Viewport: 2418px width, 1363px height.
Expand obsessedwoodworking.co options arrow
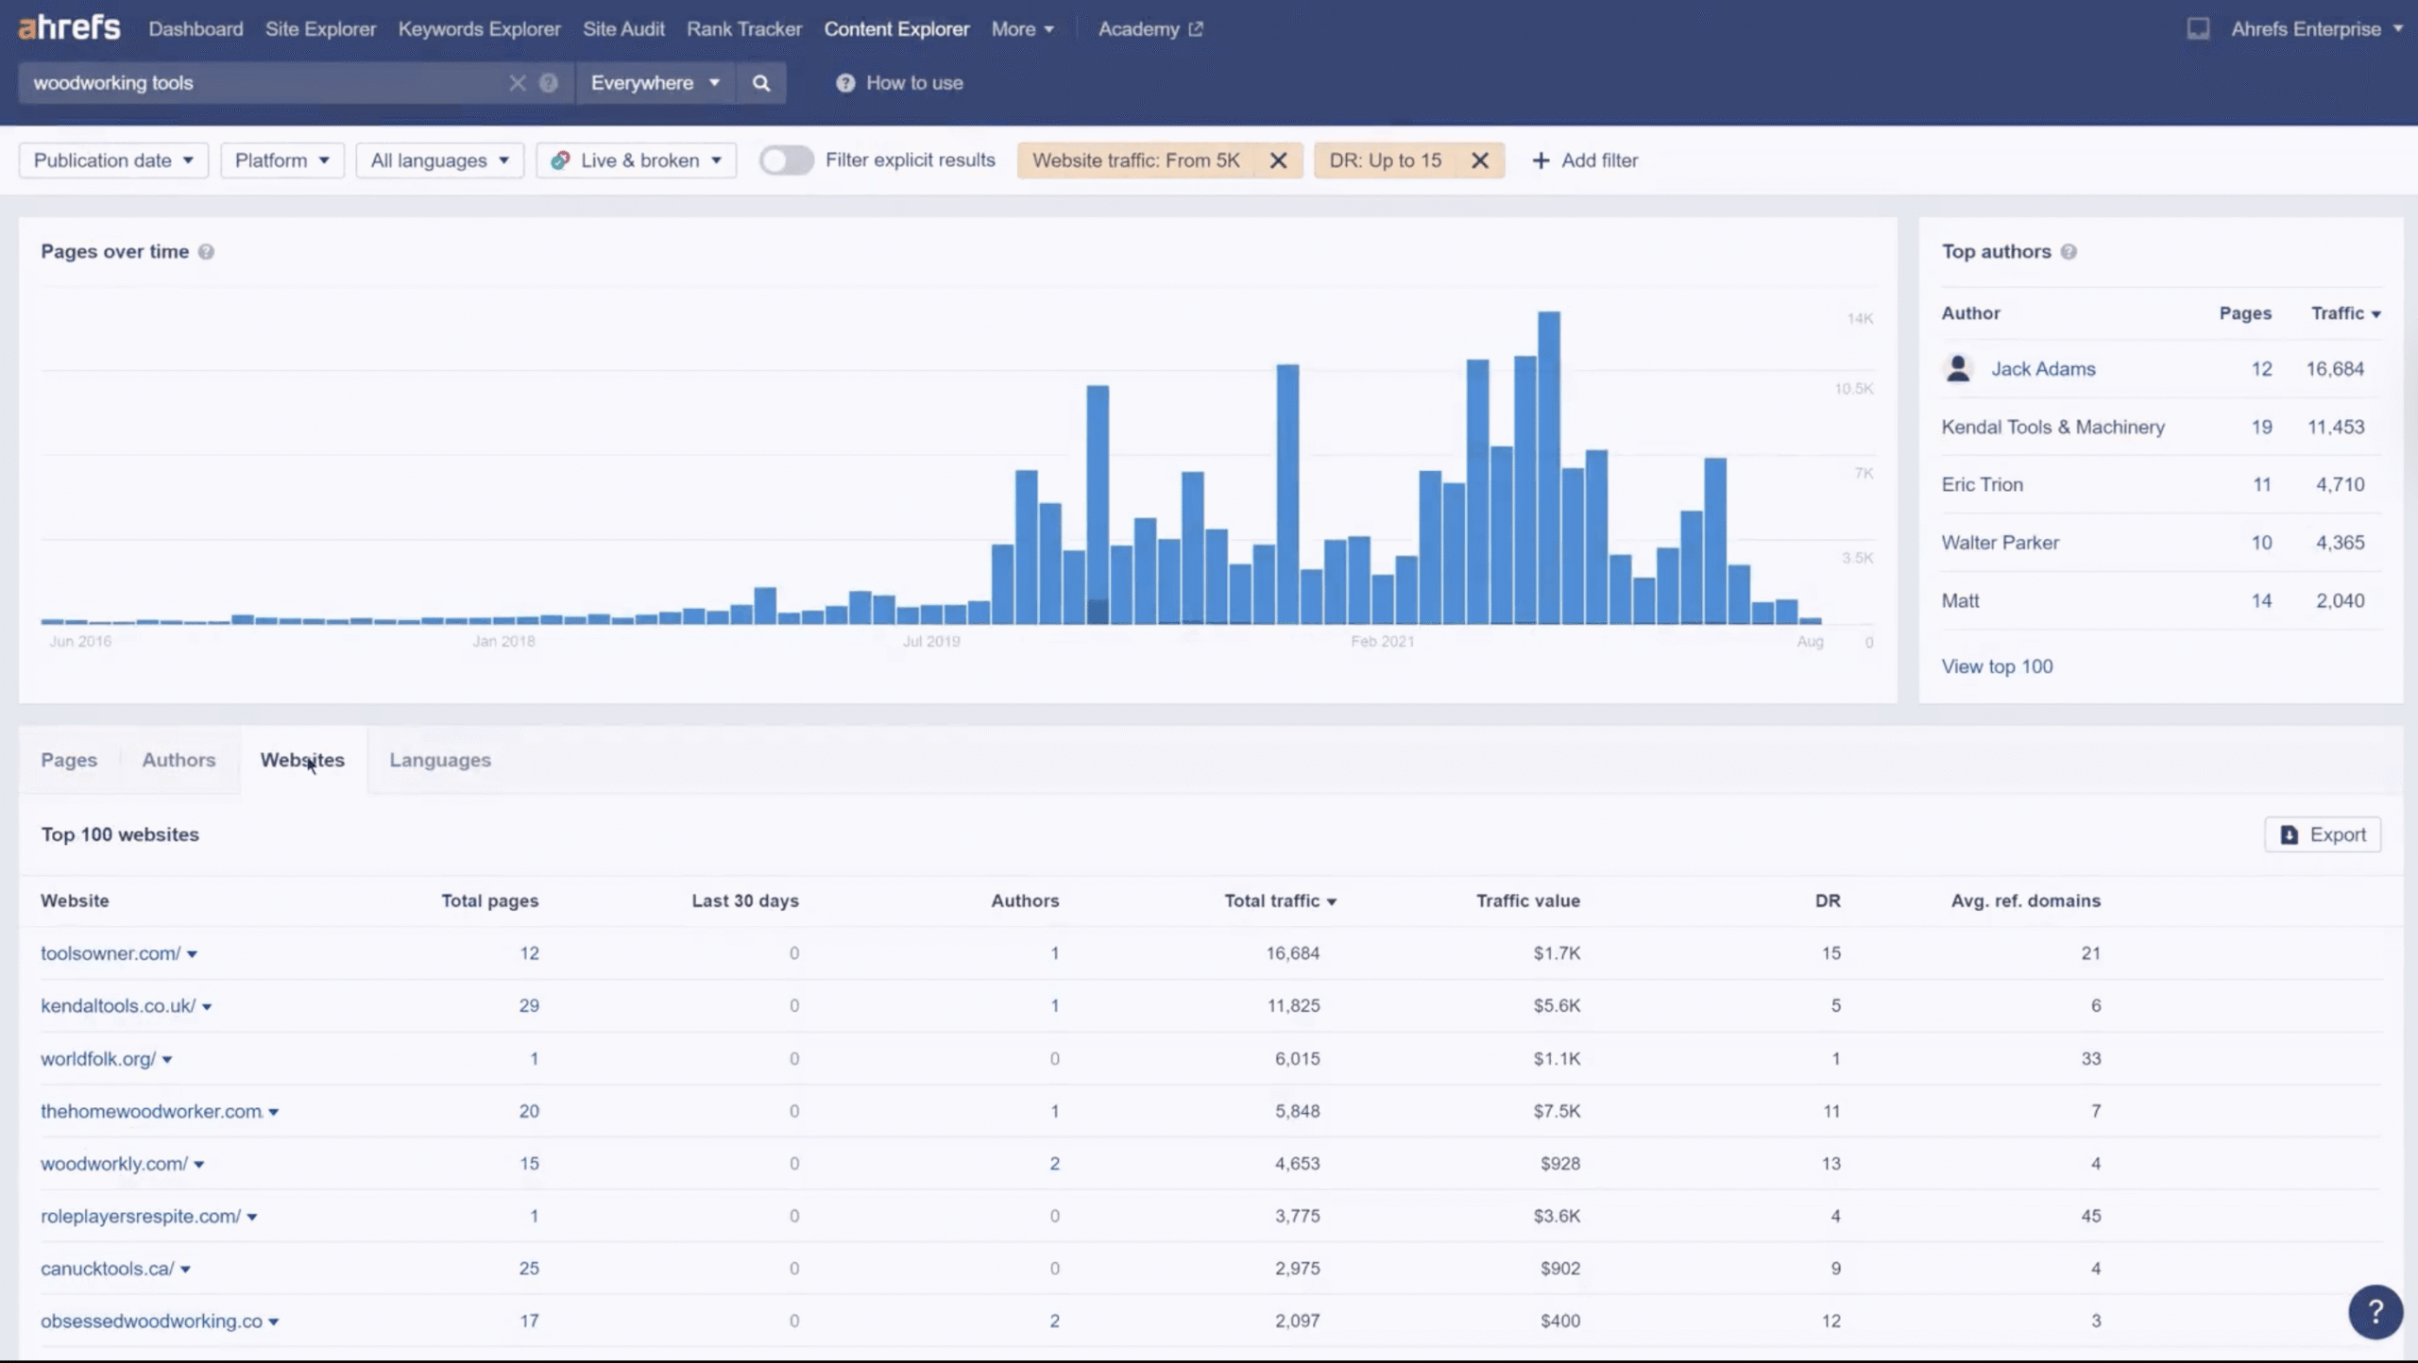[x=274, y=1322]
